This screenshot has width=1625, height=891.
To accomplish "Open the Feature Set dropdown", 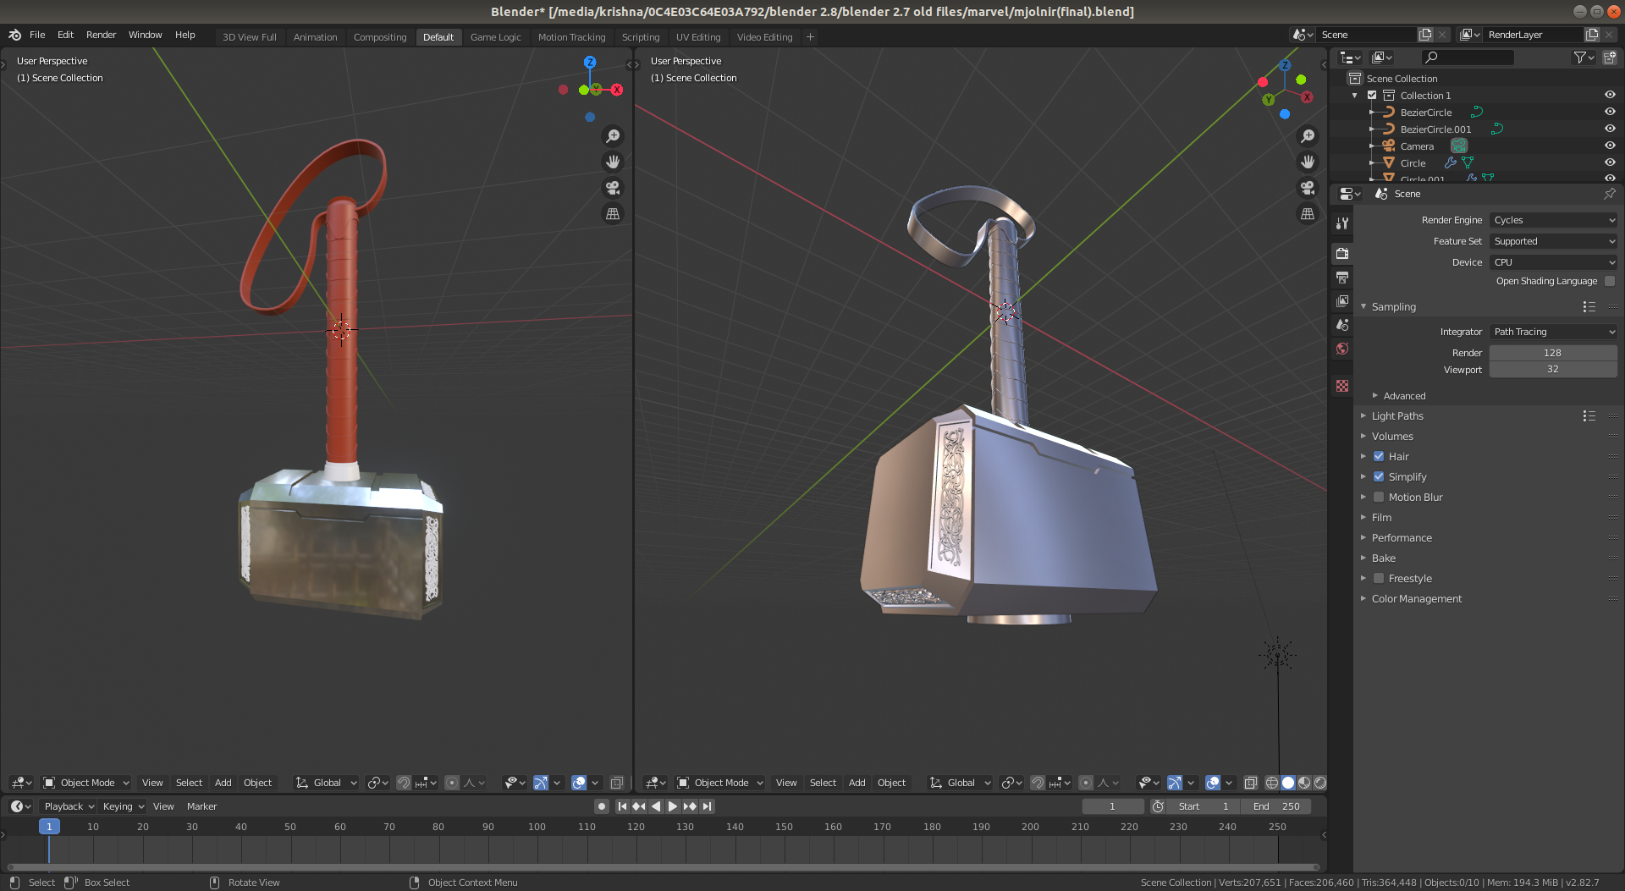I will [x=1553, y=241].
